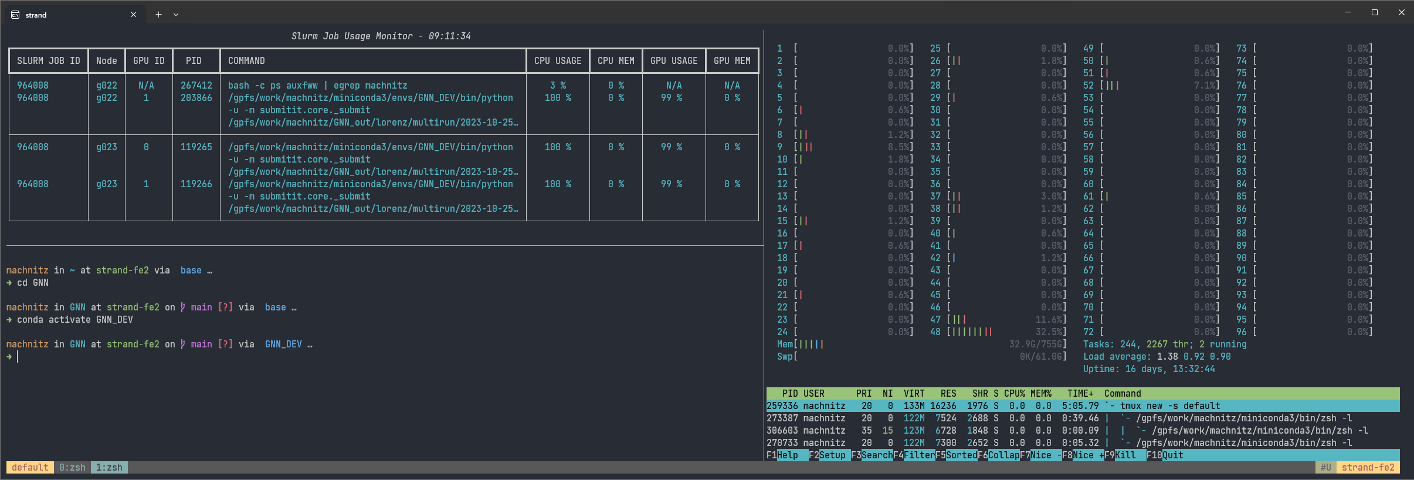Click the GNN_DEV environment name in the prompt

[283, 344]
